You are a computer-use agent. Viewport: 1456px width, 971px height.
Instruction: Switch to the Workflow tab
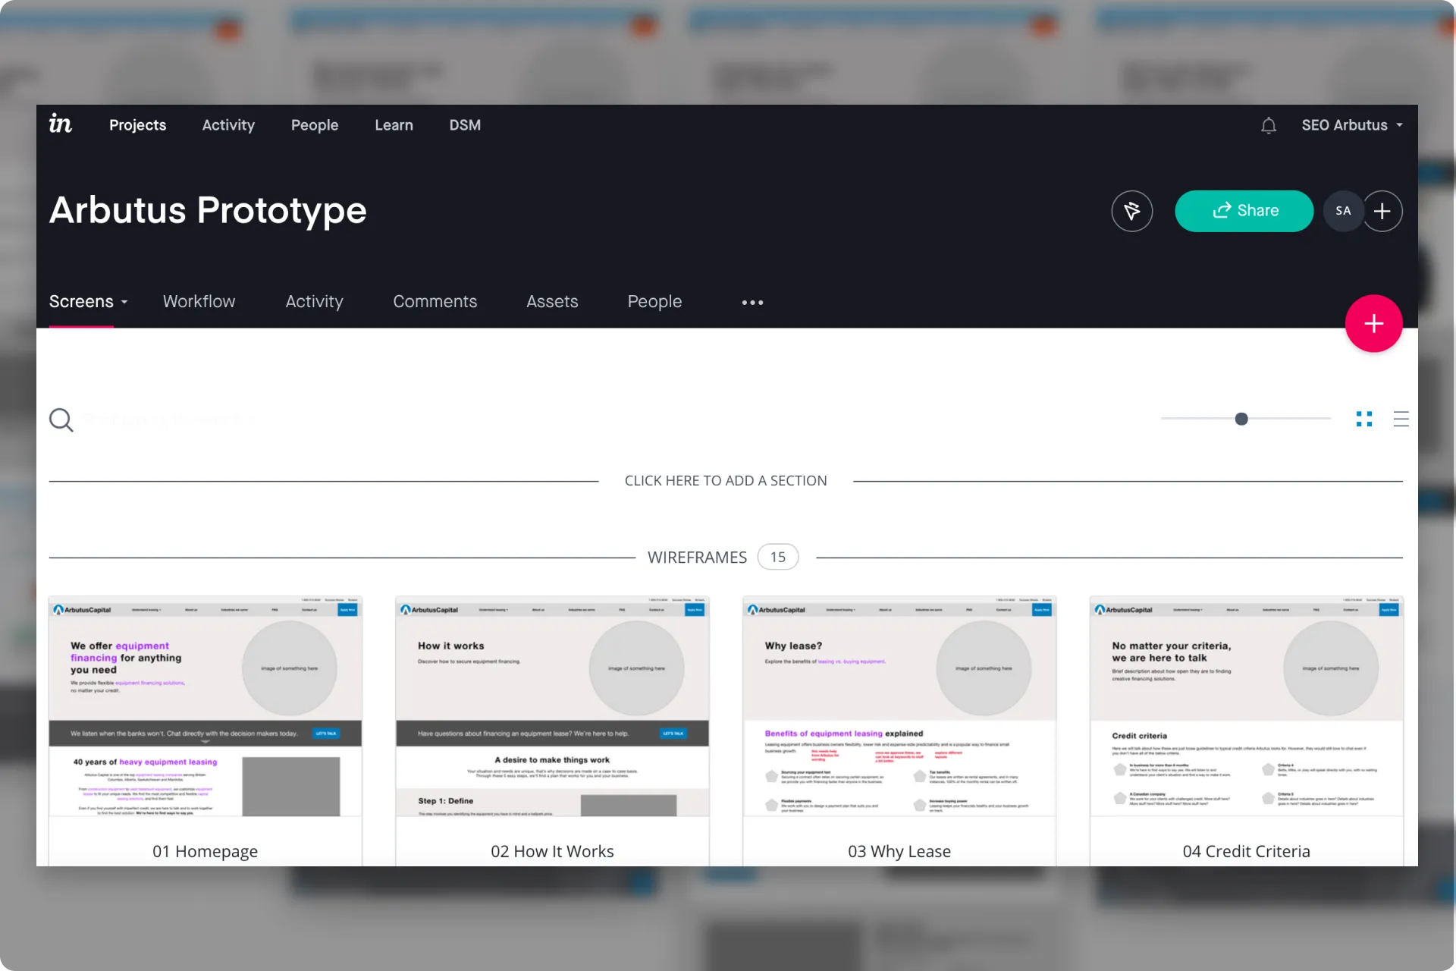(199, 302)
